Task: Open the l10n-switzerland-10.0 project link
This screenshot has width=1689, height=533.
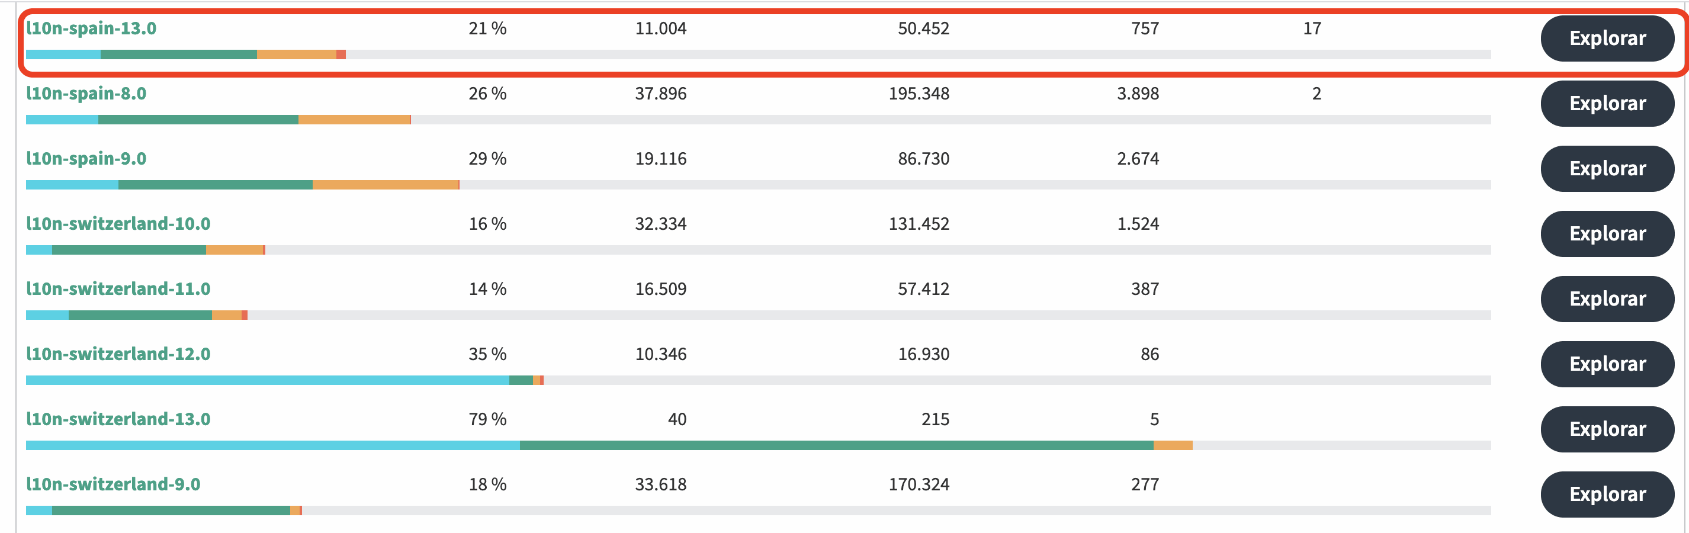Action: click(x=118, y=223)
